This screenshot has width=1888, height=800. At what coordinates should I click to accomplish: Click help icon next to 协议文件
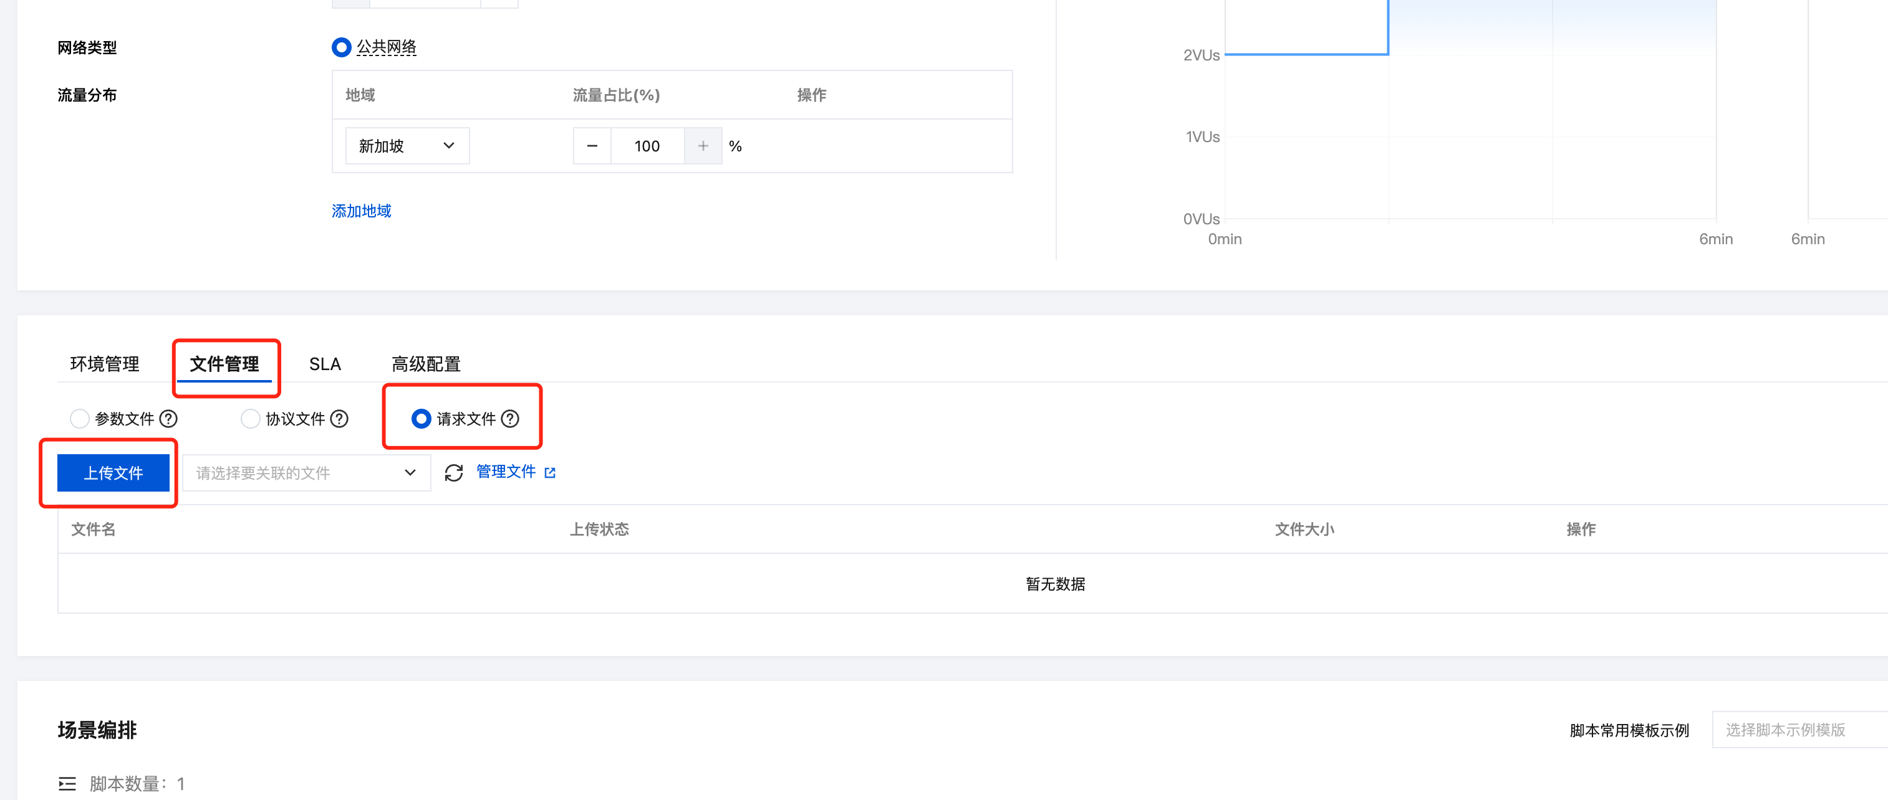(339, 418)
